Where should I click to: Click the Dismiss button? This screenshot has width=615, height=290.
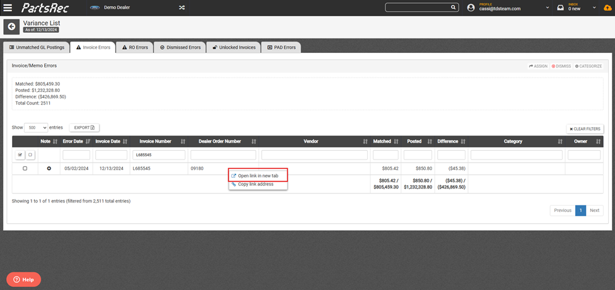pyautogui.click(x=561, y=66)
